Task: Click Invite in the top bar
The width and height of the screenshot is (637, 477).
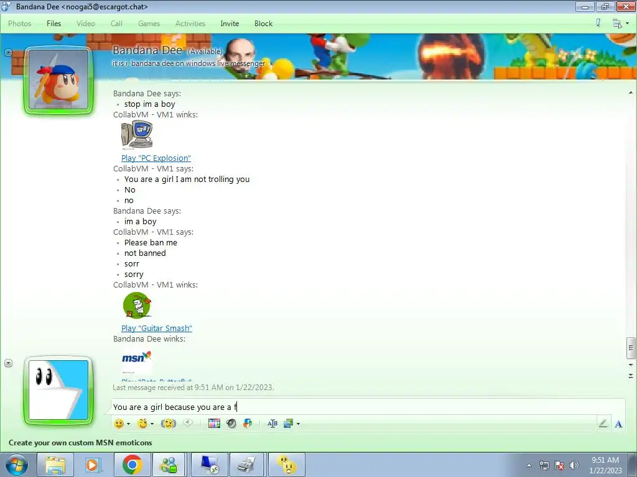Action: click(230, 24)
